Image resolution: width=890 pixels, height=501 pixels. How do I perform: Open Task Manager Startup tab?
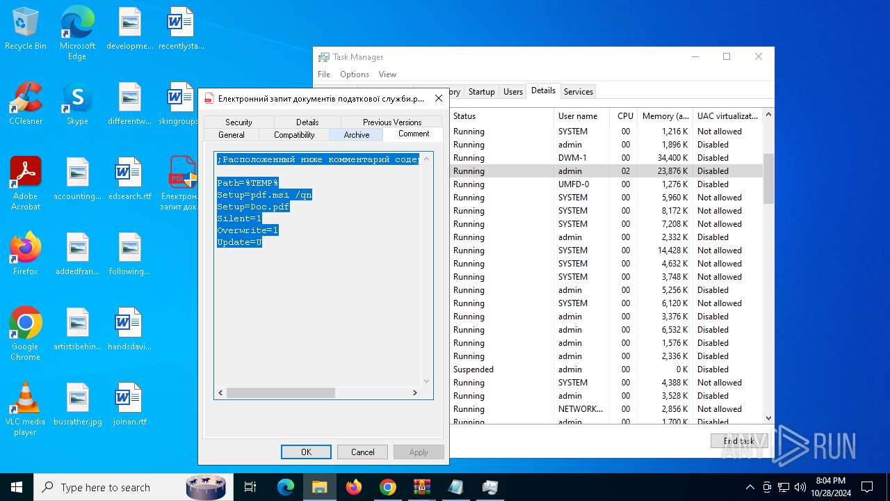pos(482,92)
